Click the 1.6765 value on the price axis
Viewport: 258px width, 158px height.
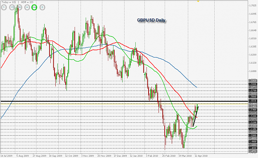pyautogui.click(x=253, y=22)
